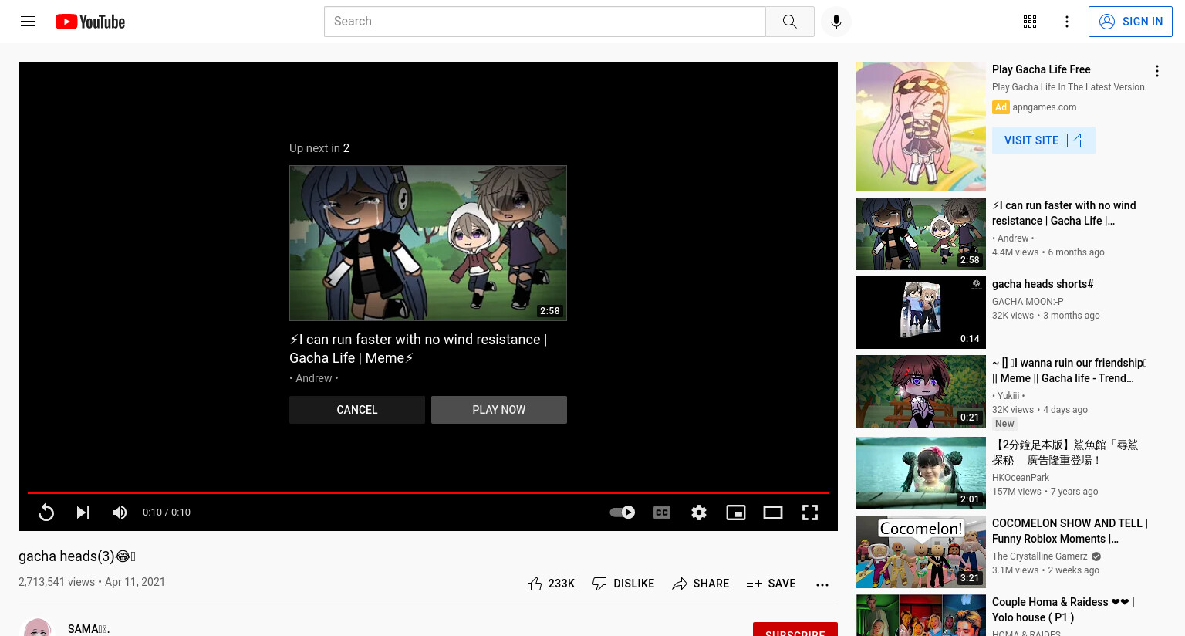Open the YouTube apps grid
1185x636 pixels.
(x=1030, y=22)
